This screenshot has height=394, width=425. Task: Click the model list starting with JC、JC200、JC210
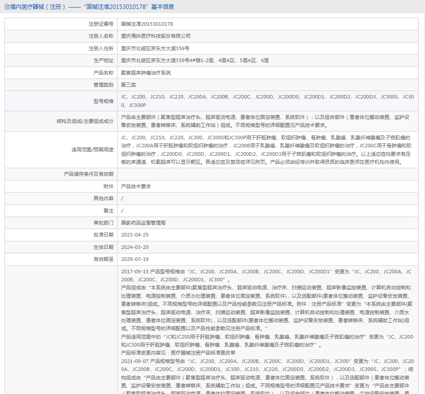267,101
